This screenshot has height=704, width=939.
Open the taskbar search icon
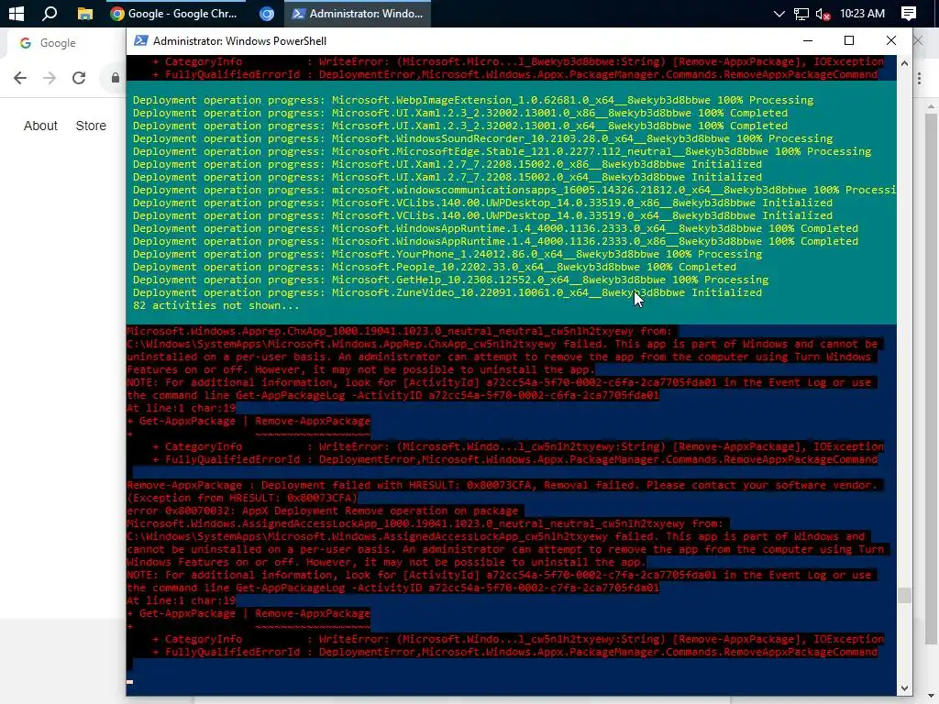(50, 13)
